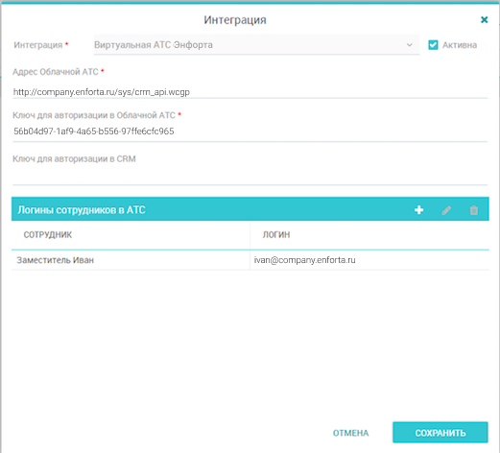The width and height of the screenshot is (500, 453).
Task: Click the СОТРУДНИК column header
Action: click(48, 235)
